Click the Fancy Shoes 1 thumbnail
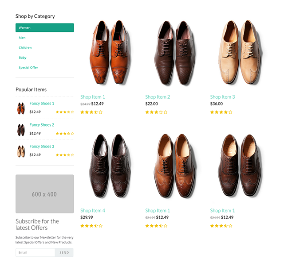The image size is (284, 274). point(21,108)
